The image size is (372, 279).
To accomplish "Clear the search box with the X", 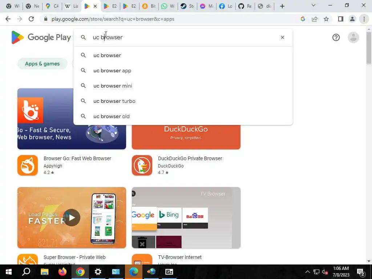I will 282,37.
